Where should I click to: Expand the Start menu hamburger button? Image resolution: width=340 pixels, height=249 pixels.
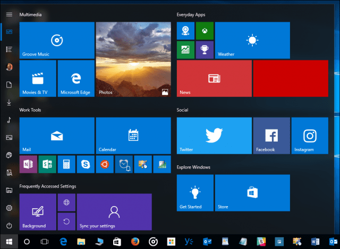point(9,14)
